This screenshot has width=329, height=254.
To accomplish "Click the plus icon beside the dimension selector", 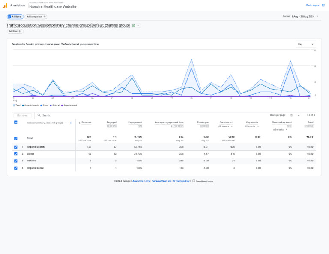I will (x=71, y=123).
